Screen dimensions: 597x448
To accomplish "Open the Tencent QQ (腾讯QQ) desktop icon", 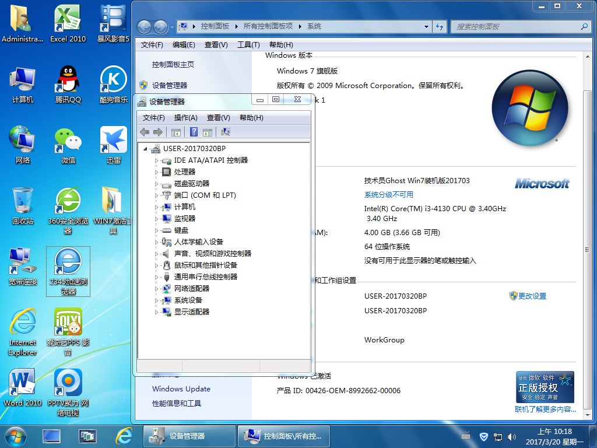I will [68, 85].
